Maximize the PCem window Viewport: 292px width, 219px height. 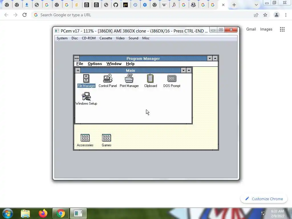click(x=221, y=30)
